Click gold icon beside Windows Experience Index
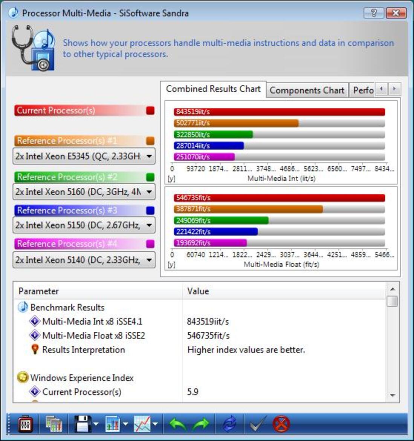 pyautogui.click(x=23, y=377)
